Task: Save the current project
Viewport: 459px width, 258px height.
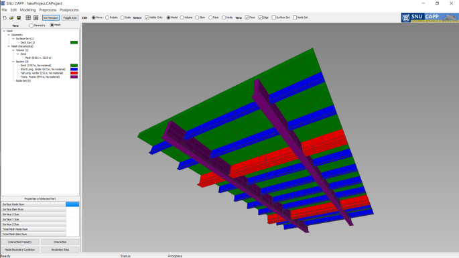Action: [x=19, y=18]
